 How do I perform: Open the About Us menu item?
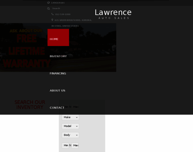(x=57, y=90)
